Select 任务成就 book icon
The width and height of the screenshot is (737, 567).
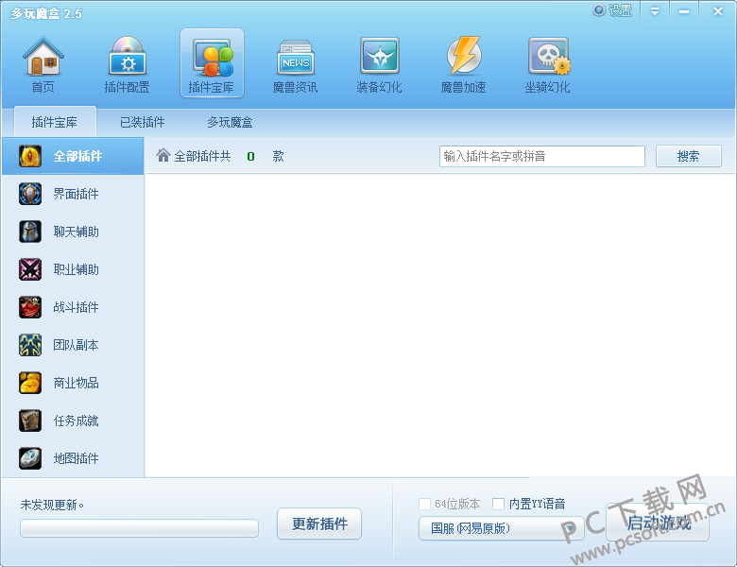coord(30,421)
